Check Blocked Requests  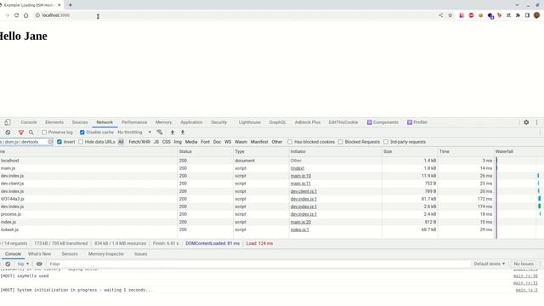point(341,142)
